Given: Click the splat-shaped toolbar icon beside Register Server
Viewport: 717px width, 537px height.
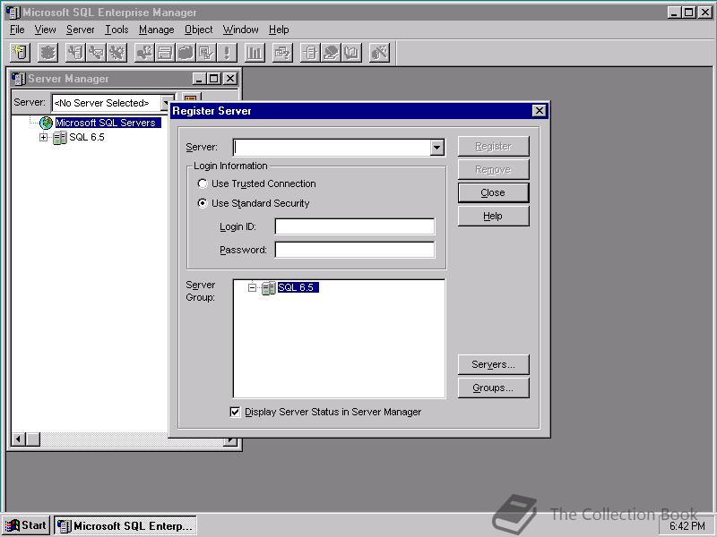Looking at the screenshot, I should click(x=48, y=53).
